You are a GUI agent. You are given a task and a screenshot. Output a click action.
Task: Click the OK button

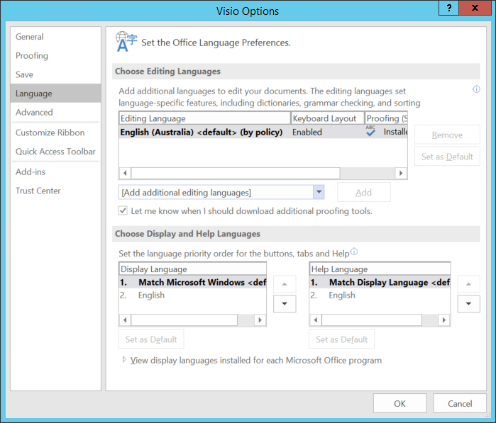click(399, 403)
